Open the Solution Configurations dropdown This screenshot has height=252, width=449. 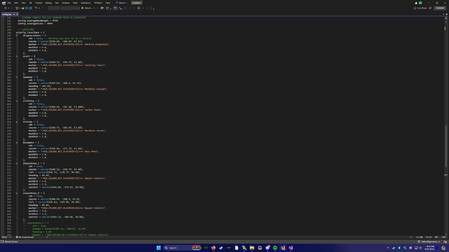pos(54,8)
